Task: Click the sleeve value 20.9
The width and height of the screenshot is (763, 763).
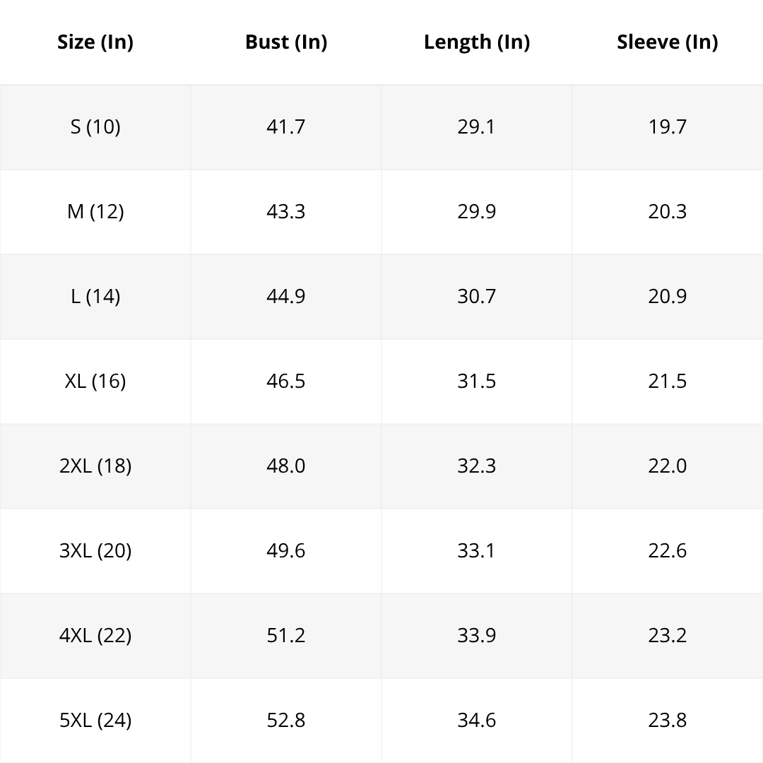Action: 668,296
